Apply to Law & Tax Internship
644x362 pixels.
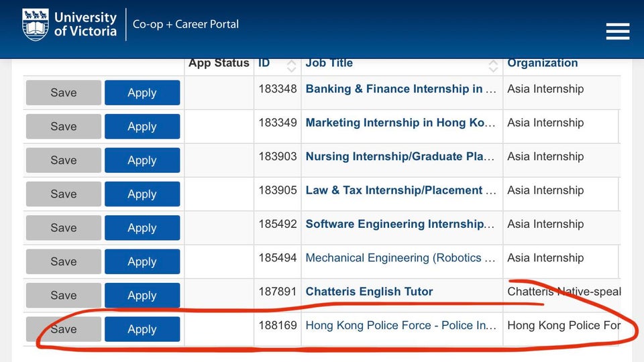coord(142,194)
